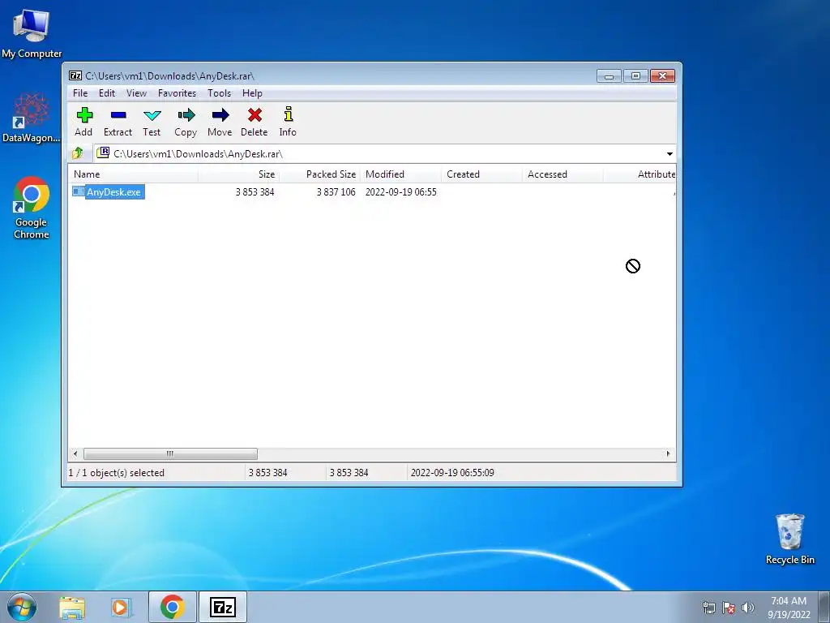The height and width of the screenshot is (623, 830).
Task: Launch Windows Media Player from taskbar
Action: point(120,607)
